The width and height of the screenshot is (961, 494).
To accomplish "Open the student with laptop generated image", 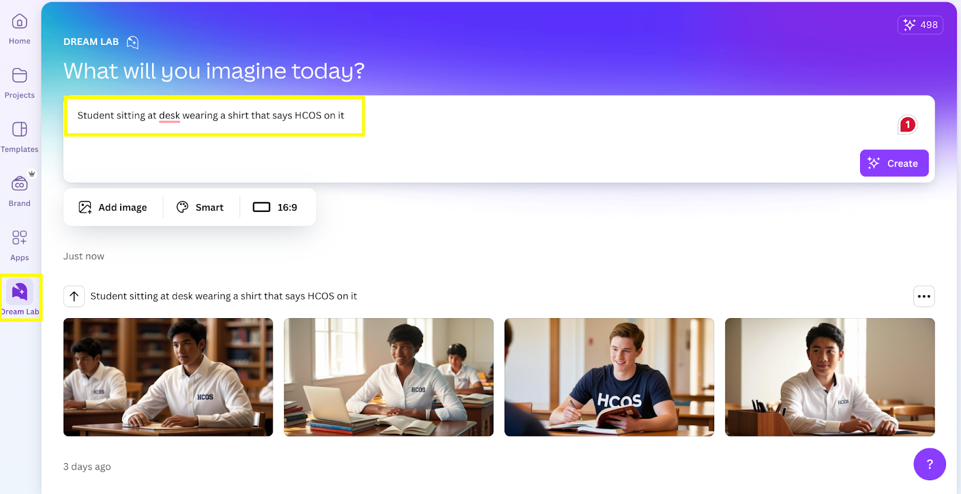I will 389,377.
